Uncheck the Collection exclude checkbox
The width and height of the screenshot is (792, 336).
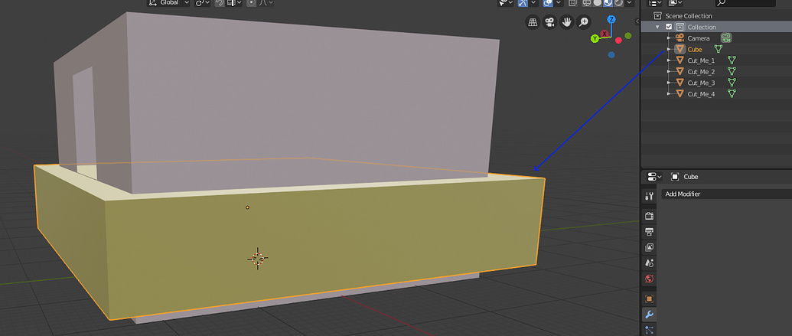(x=670, y=27)
